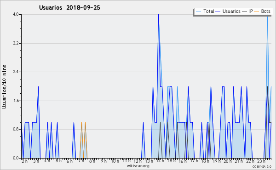This screenshot has width=276, height=170.
Task: Click the CC BY-SA 3.0 license text
Action: coord(262,166)
